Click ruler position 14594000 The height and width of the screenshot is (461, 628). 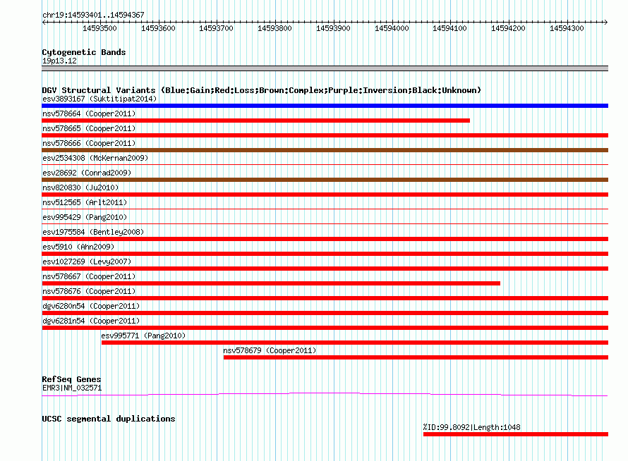coord(392,28)
